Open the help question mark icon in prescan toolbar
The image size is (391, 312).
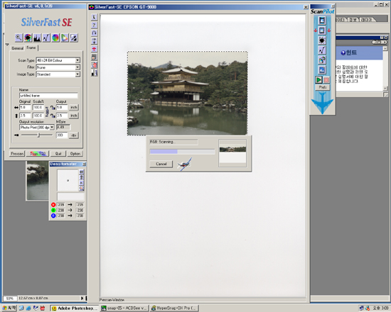[x=95, y=25]
